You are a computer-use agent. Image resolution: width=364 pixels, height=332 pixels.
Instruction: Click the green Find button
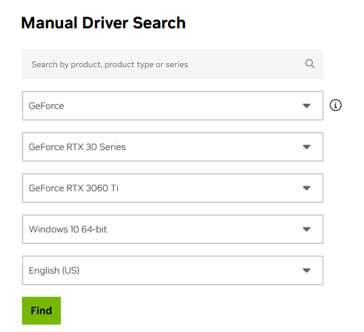41,310
